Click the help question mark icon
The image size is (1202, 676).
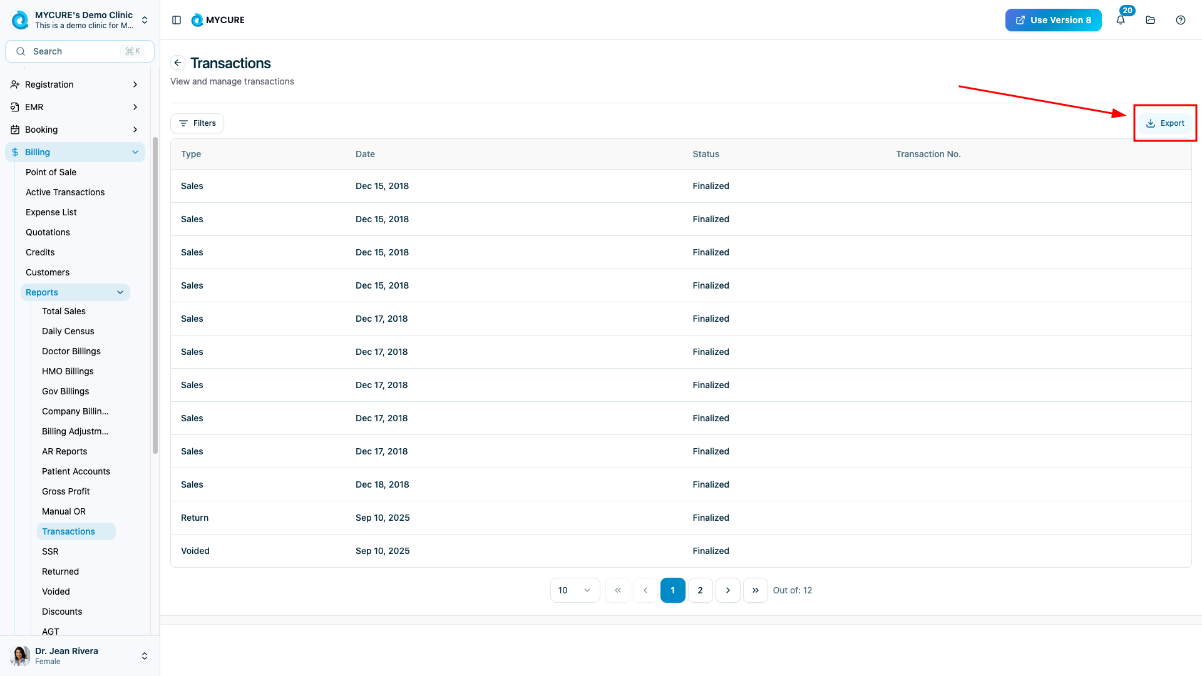click(x=1181, y=20)
